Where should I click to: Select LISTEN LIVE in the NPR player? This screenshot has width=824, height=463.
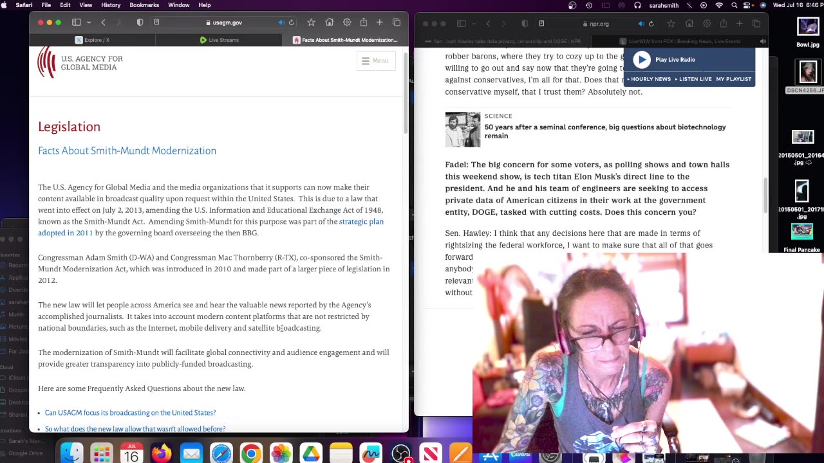click(695, 79)
